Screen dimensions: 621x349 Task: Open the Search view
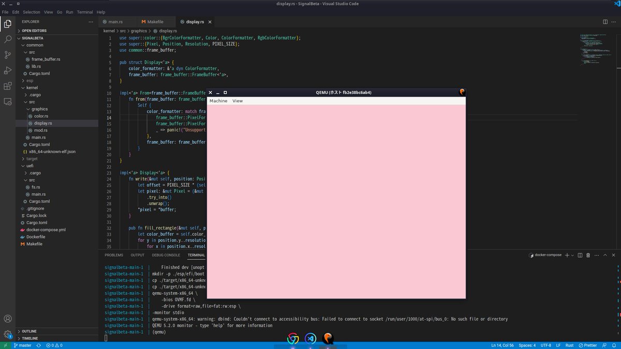tap(7, 40)
